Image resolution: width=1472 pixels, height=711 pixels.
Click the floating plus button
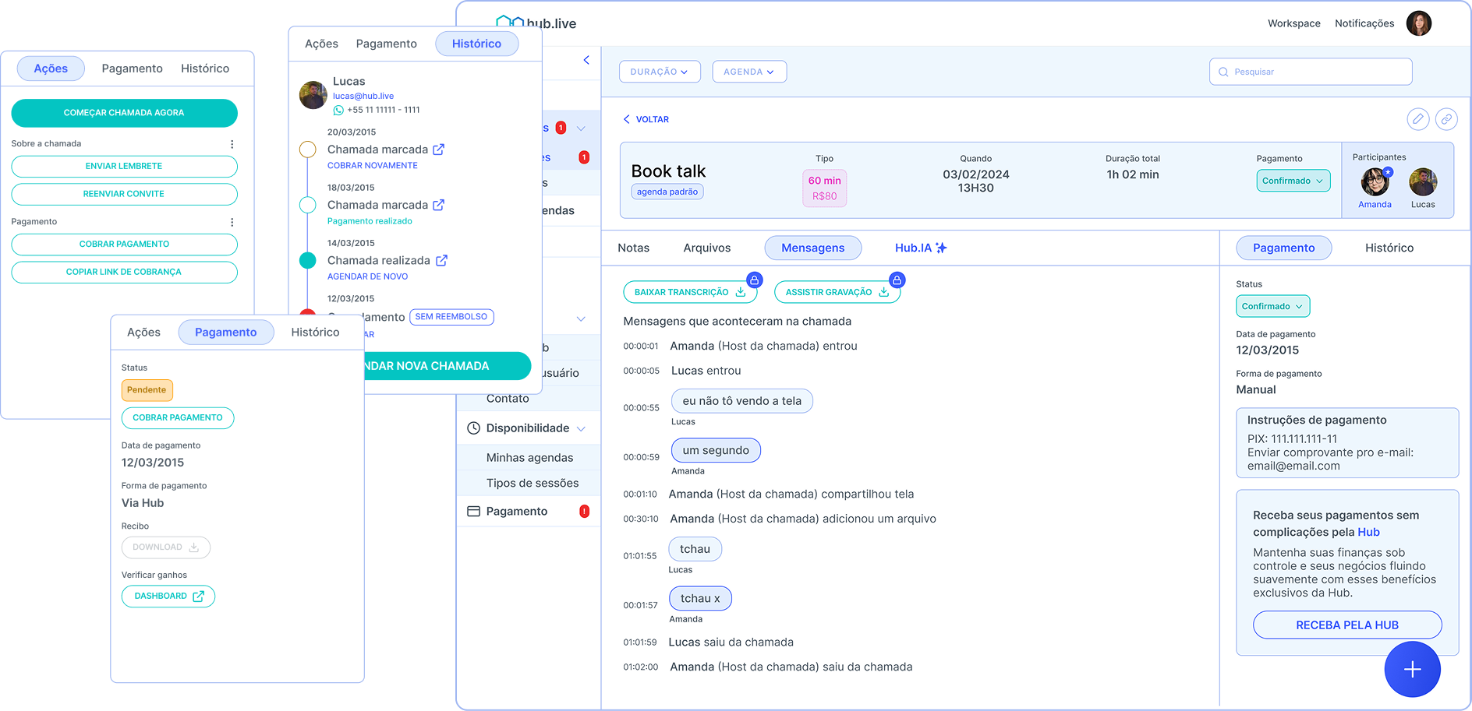coord(1412,669)
